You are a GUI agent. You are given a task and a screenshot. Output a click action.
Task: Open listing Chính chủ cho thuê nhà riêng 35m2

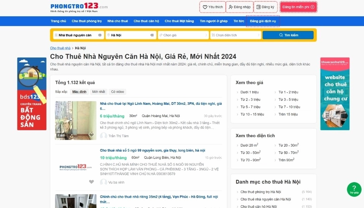click(x=159, y=199)
